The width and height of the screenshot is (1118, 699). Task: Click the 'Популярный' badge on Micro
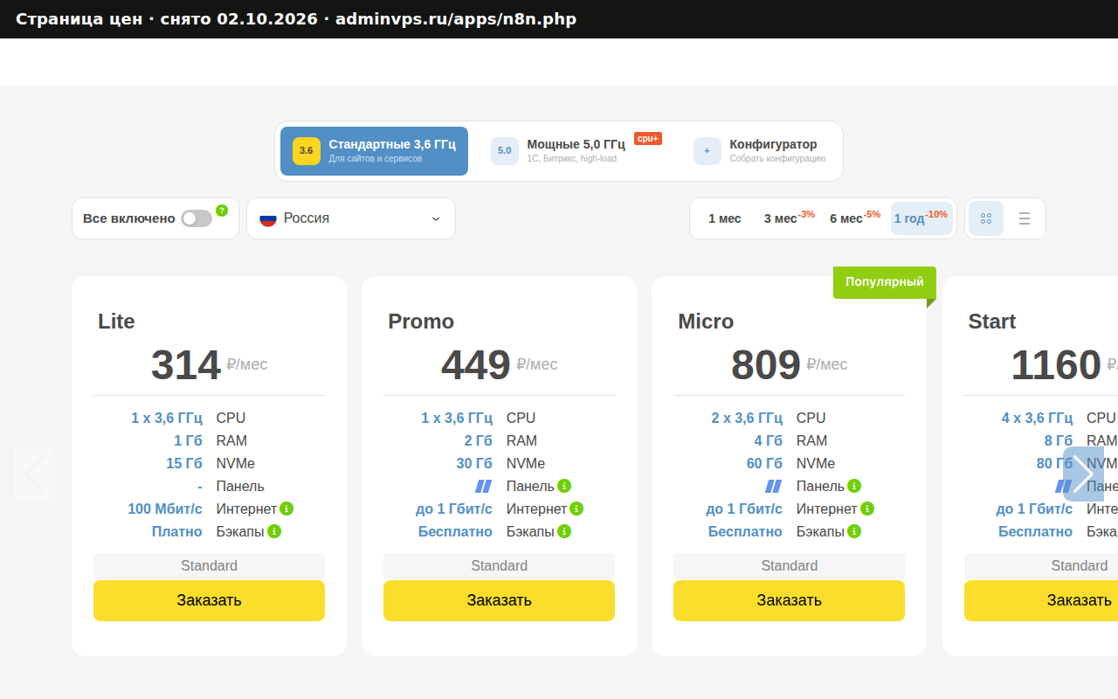point(884,282)
